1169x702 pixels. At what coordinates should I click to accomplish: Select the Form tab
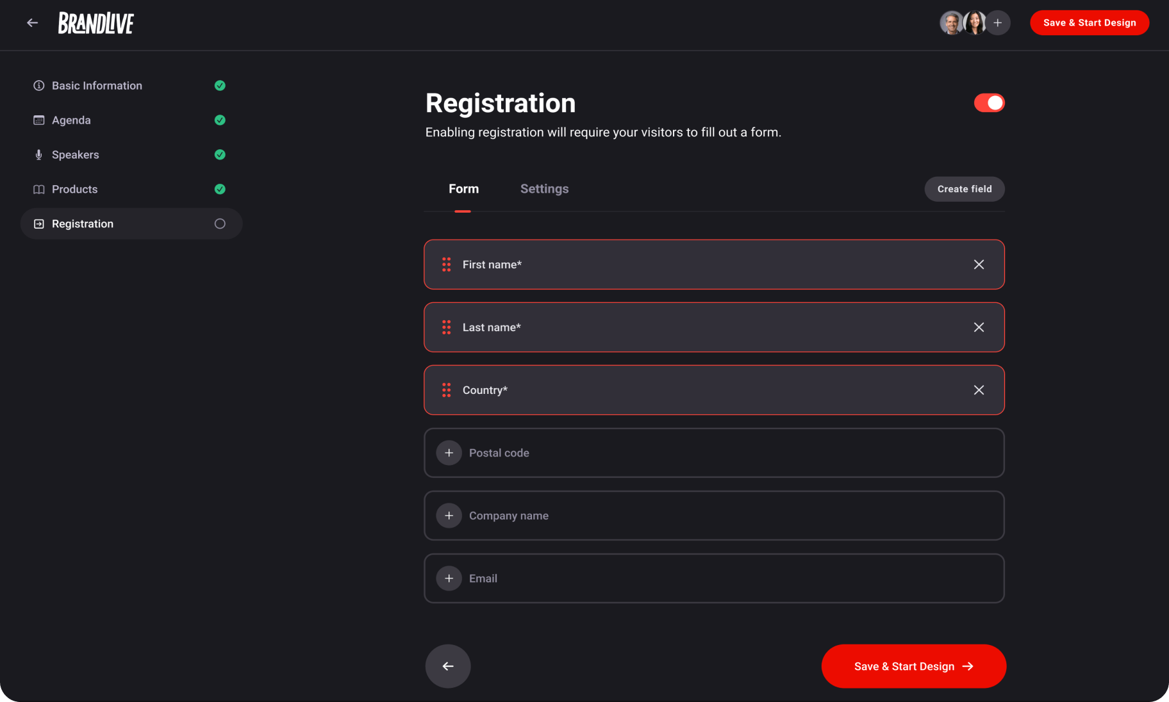[x=463, y=189]
